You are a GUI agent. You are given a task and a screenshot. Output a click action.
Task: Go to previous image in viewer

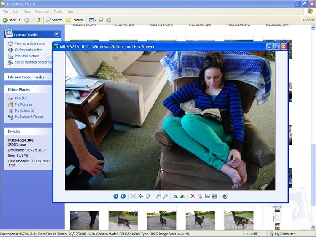pyautogui.click(x=116, y=196)
